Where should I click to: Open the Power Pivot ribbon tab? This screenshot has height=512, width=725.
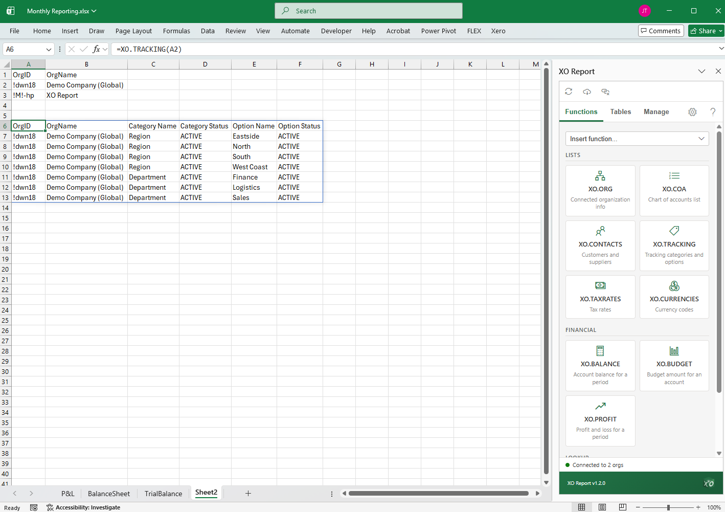pyautogui.click(x=439, y=31)
